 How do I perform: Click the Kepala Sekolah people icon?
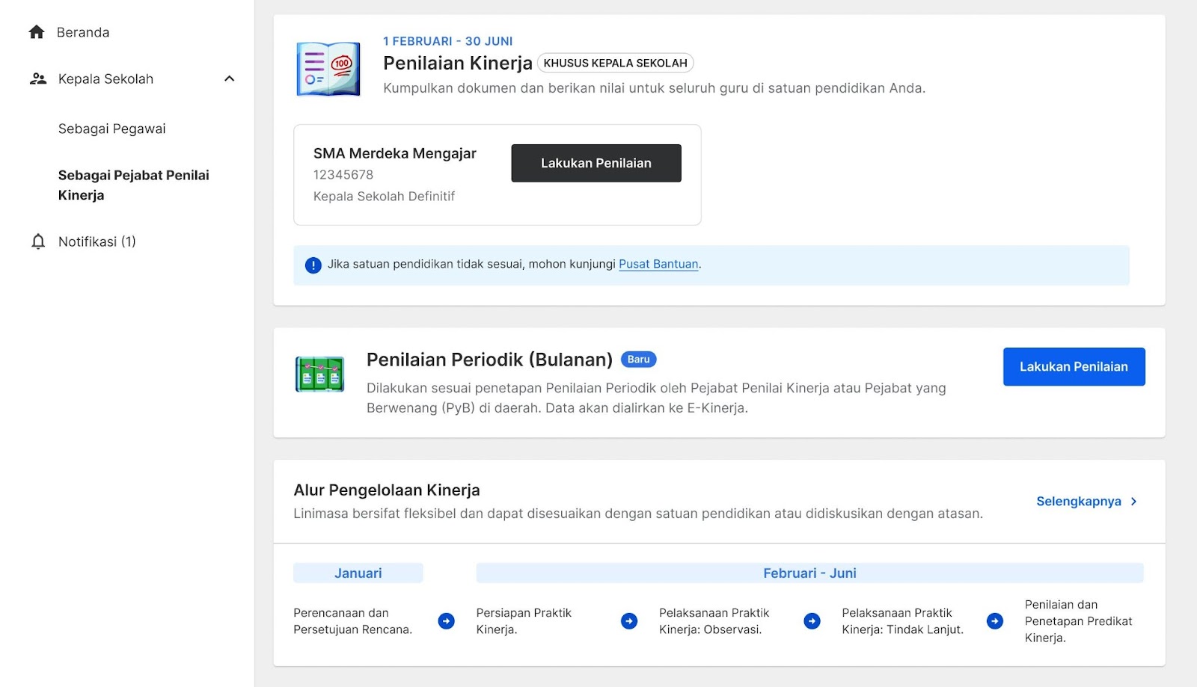click(x=38, y=78)
